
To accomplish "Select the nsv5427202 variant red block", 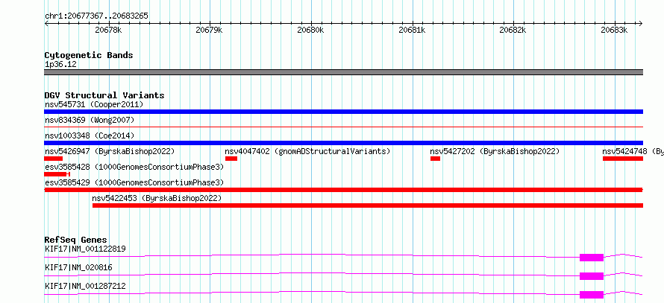I will pyautogui.click(x=435, y=159).
